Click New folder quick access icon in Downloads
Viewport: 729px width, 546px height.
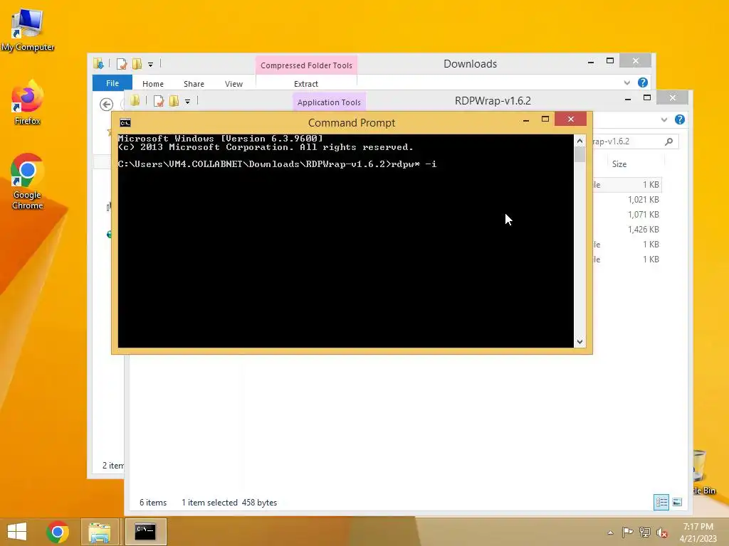(137, 63)
